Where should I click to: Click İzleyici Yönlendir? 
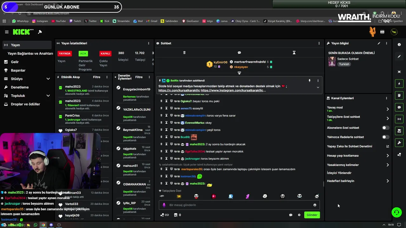(x=339, y=173)
